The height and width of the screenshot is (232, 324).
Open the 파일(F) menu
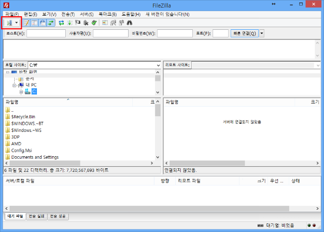(x=12, y=14)
